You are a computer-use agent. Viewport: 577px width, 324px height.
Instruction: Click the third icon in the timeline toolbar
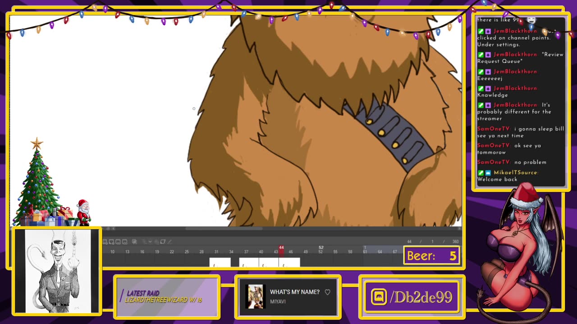118,242
